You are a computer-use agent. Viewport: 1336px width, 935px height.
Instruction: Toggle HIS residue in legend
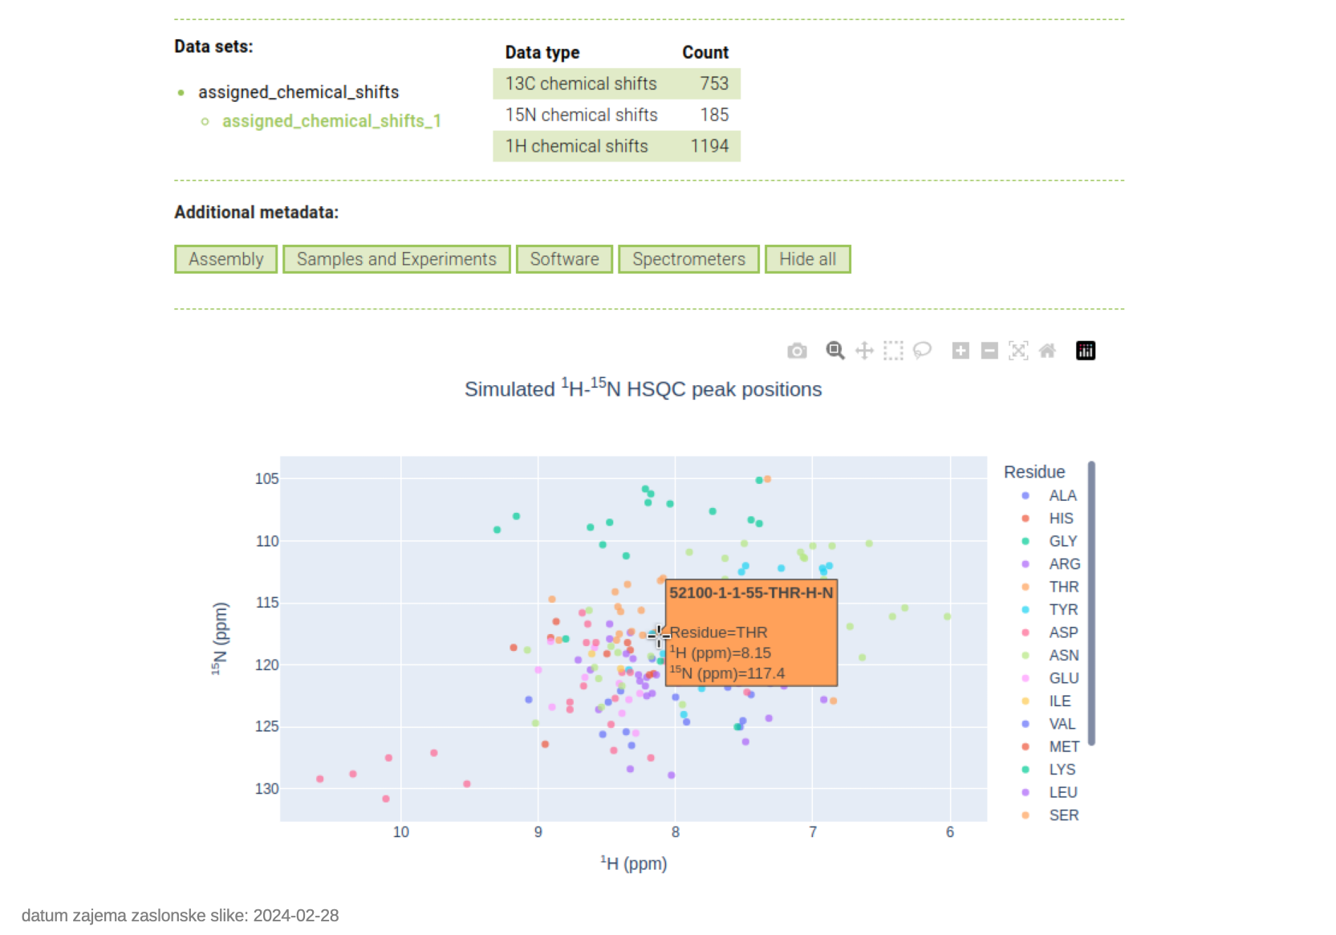click(x=1050, y=518)
